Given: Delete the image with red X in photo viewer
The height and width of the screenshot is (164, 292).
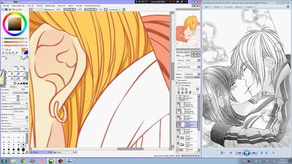Looking at the screenshot, I should coord(273,153).
